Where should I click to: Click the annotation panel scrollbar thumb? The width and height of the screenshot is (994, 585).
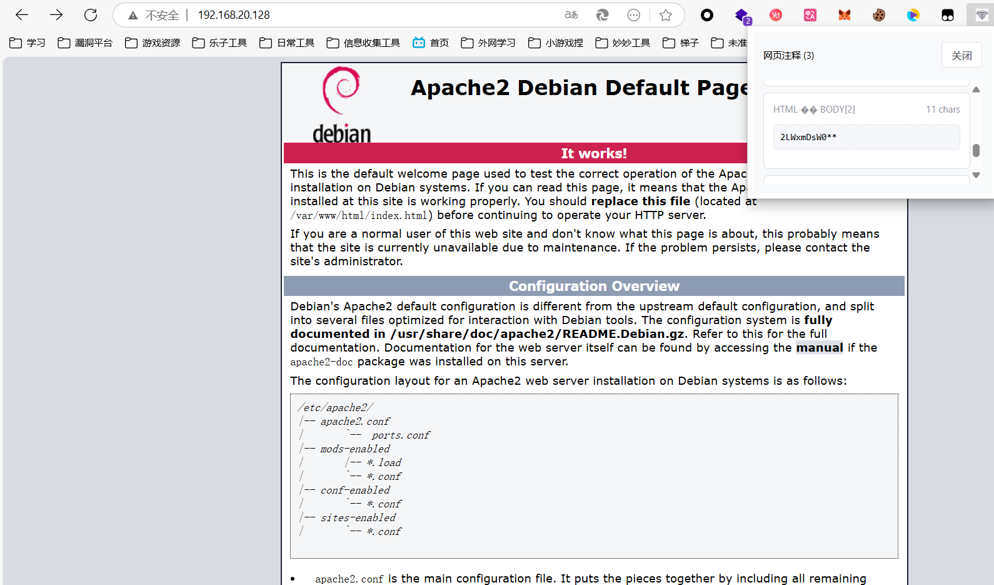pyautogui.click(x=976, y=150)
